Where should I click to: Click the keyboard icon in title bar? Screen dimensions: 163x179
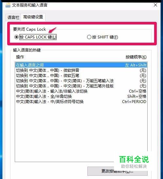[8, 5]
